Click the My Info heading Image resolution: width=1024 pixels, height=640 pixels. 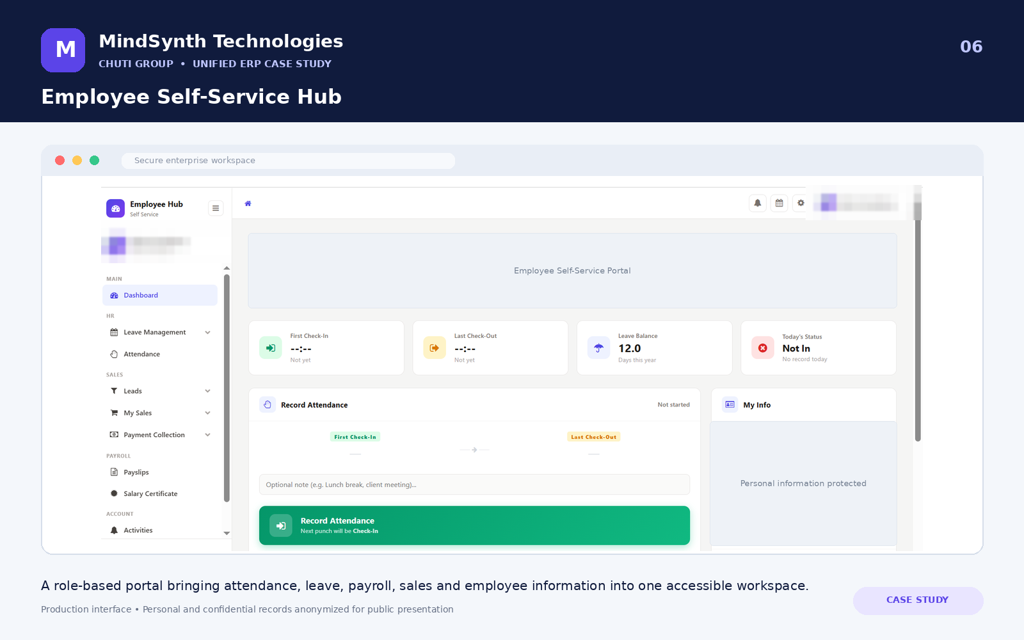(x=757, y=405)
